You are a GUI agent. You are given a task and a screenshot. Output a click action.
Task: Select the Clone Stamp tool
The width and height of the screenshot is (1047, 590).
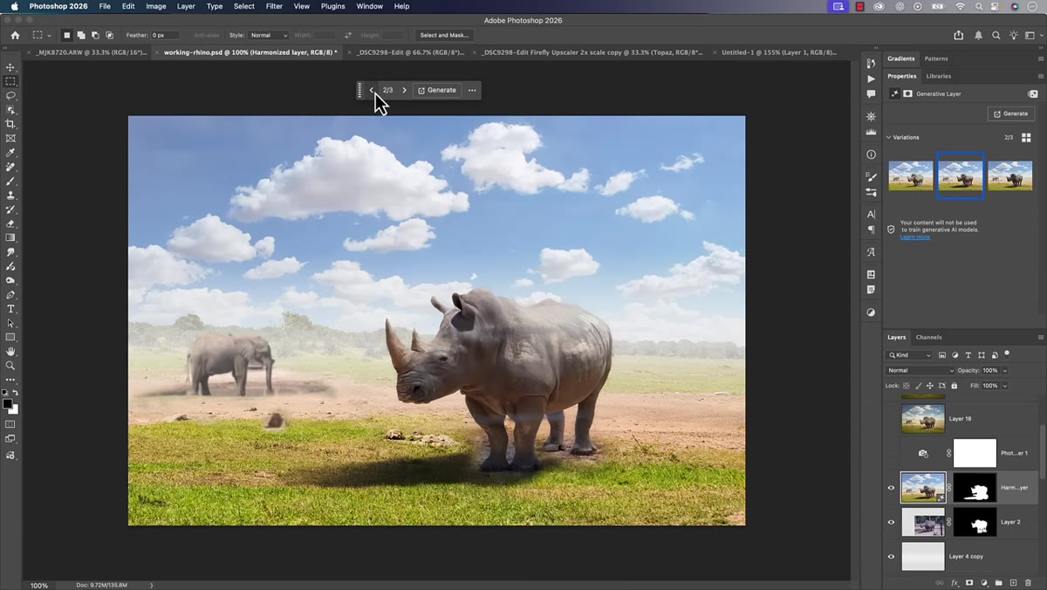(10, 196)
